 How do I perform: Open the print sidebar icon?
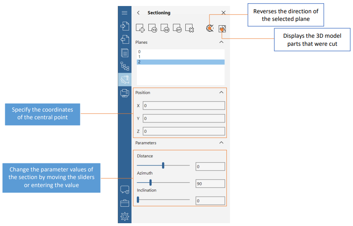coord(125,93)
